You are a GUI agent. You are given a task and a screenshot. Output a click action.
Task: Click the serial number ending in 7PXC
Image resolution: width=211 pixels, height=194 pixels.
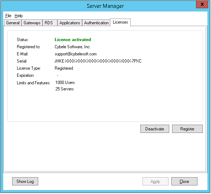[98, 61]
